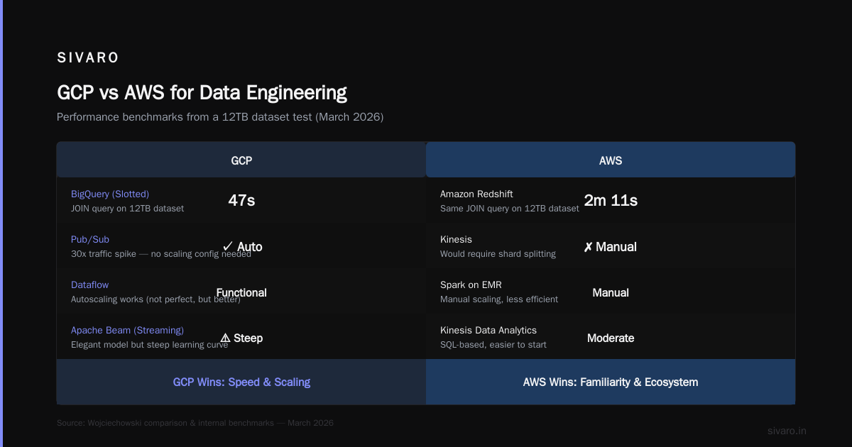Select the SIVARO logo text
The height and width of the screenshot is (447, 852).
click(88, 57)
